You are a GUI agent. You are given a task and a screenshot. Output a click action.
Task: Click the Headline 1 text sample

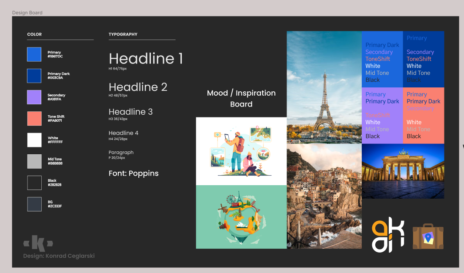tap(146, 58)
